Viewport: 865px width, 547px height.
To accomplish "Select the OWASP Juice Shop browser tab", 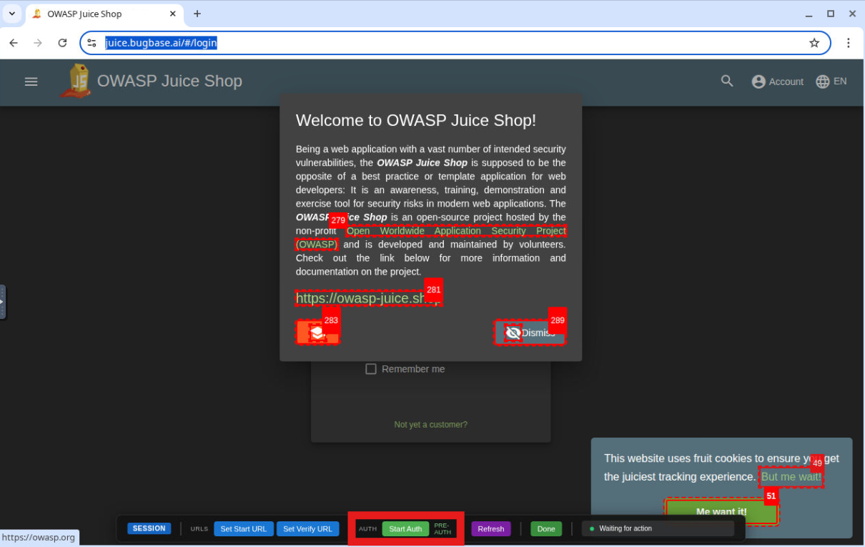I will [100, 14].
